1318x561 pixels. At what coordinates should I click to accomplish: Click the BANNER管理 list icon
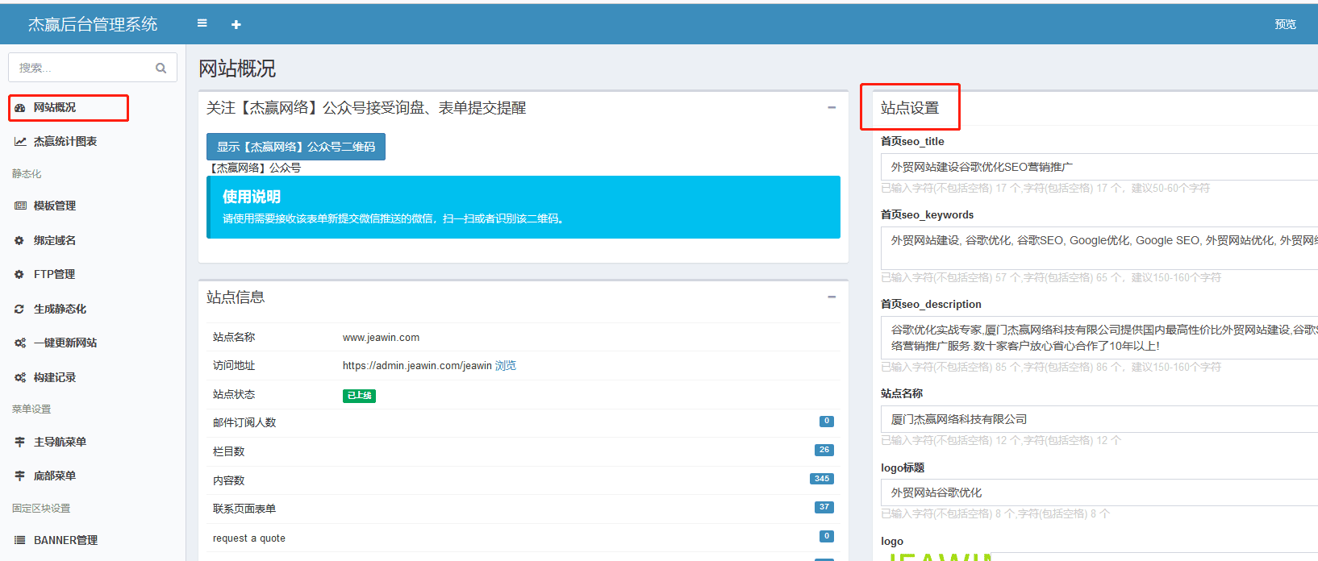click(20, 541)
